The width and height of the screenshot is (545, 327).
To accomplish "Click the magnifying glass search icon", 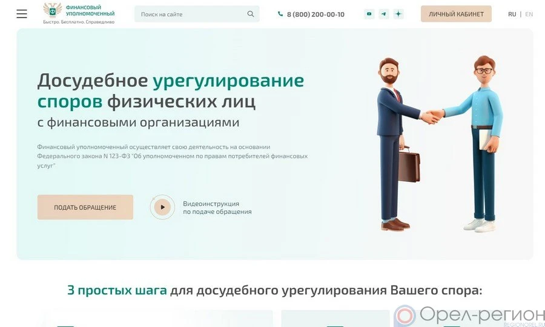I will [251, 14].
